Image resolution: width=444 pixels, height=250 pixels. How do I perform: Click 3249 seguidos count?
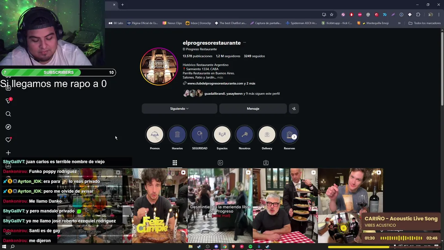pyautogui.click(x=254, y=56)
